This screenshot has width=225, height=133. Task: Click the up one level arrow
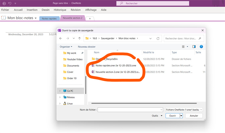pyautogui.click(x=79, y=38)
